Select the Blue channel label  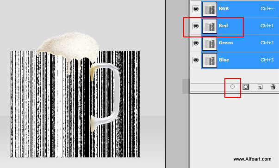coord(224,60)
